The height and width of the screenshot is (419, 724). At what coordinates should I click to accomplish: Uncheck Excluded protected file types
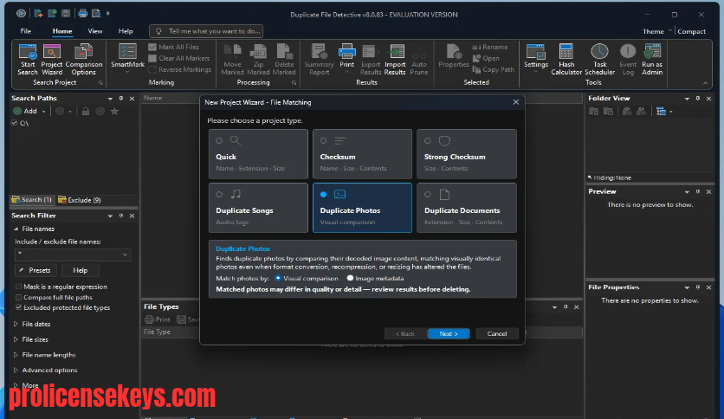click(x=18, y=308)
